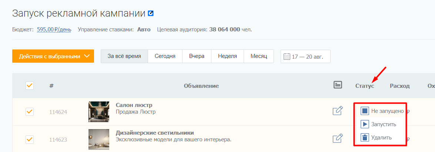Open Действия с выбранными dropdown
The image size is (435, 152).
[53, 56]
